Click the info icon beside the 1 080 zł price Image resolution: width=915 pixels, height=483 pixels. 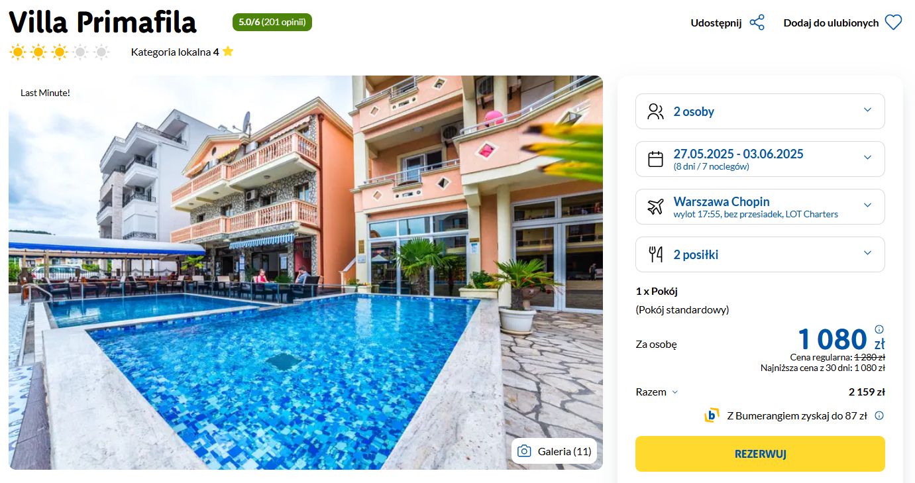click(x=879, y=329)
